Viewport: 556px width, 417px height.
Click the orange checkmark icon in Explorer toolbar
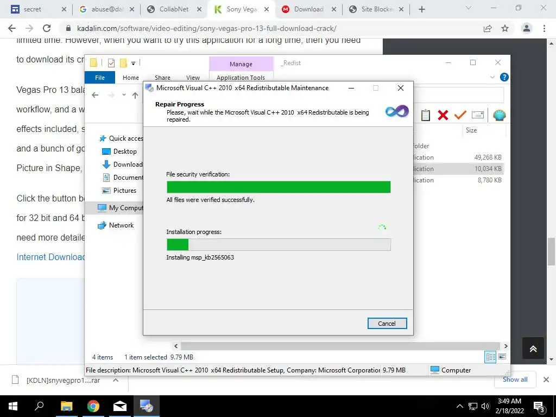(x=460, y=115)
